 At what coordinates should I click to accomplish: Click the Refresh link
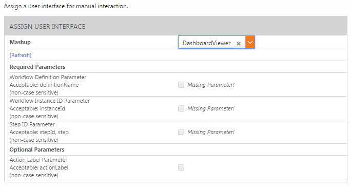[x=21, y=55]
